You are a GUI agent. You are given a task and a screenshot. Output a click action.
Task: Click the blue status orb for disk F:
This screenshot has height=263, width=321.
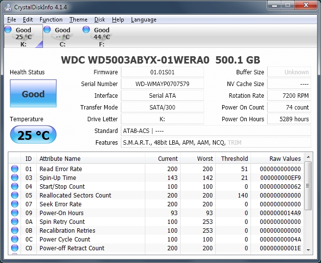point(86,29)
